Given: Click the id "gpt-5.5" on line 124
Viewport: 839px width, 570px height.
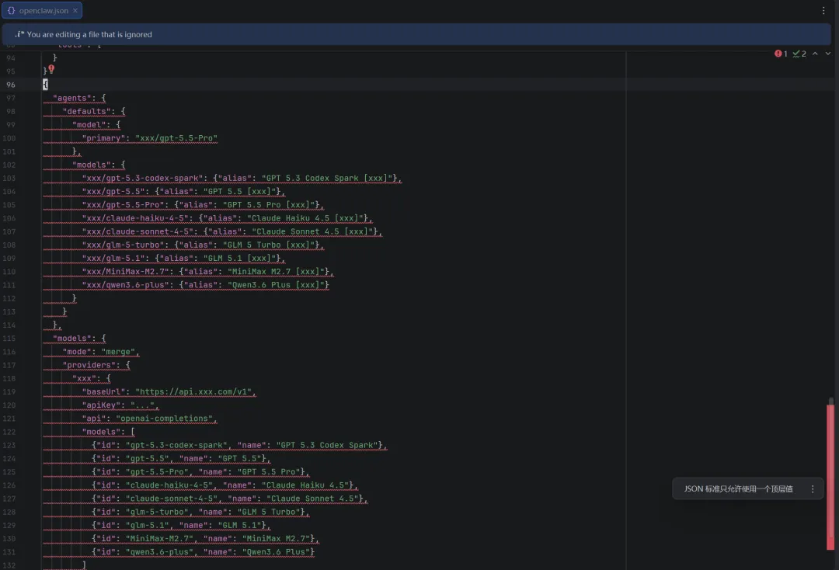Looking at the screenshot, I should 147,459.
